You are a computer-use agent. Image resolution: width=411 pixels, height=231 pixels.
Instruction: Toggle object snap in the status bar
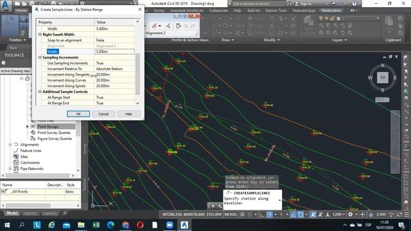point(301,214)
